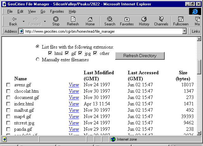The image size is (203, 146).
Task: Click the Nov 29 1997 modified date
Action: coord(97,129)
